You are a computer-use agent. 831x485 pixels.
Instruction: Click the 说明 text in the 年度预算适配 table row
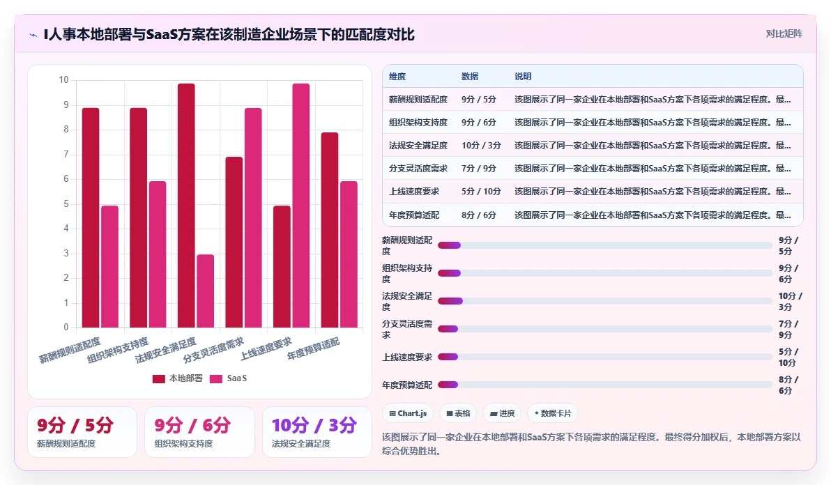click(x=653, y=215)
